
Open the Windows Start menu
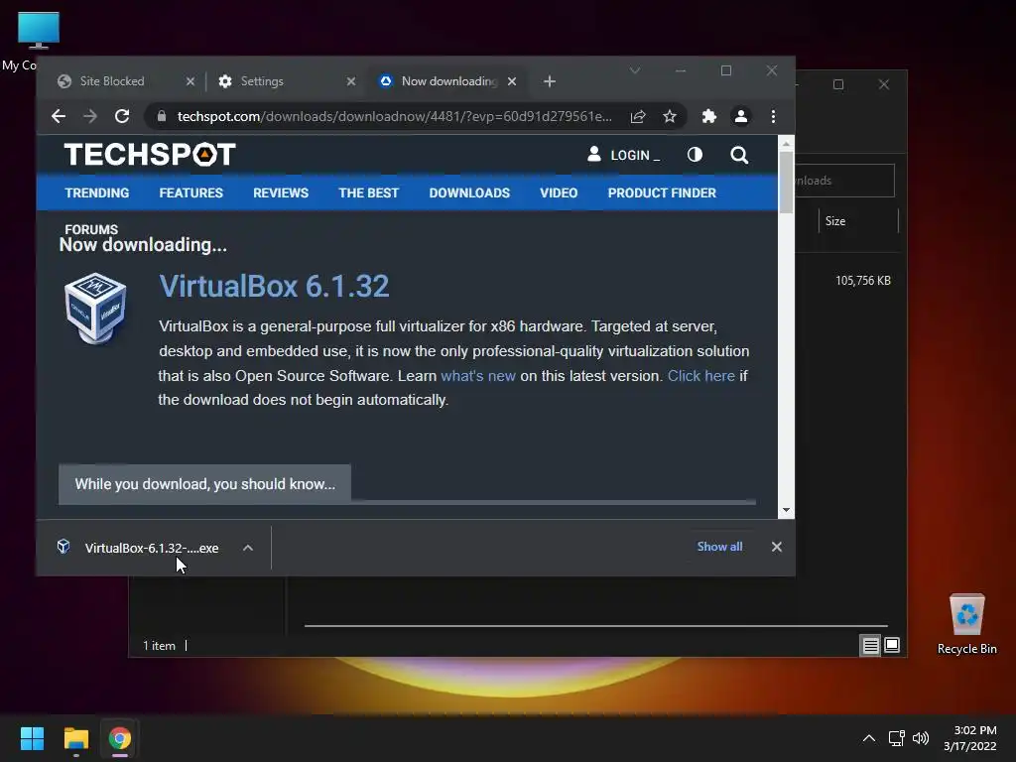pyautogui.click(x=32, y=738)
